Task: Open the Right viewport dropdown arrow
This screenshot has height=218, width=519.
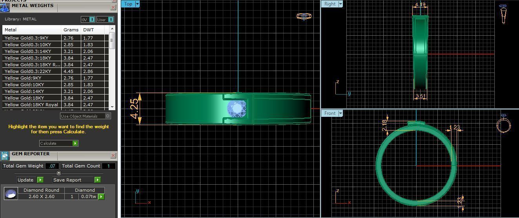Action: tap(340, 4)
